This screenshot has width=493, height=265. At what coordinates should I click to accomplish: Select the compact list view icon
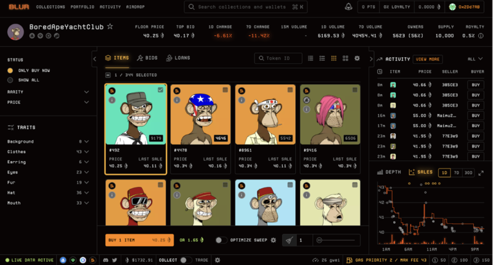coord(310,58)
